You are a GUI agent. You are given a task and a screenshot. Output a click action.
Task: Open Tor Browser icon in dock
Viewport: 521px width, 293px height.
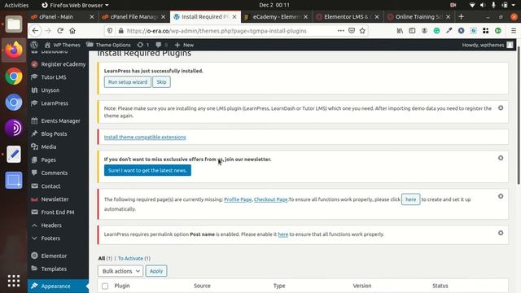point(14,129)
